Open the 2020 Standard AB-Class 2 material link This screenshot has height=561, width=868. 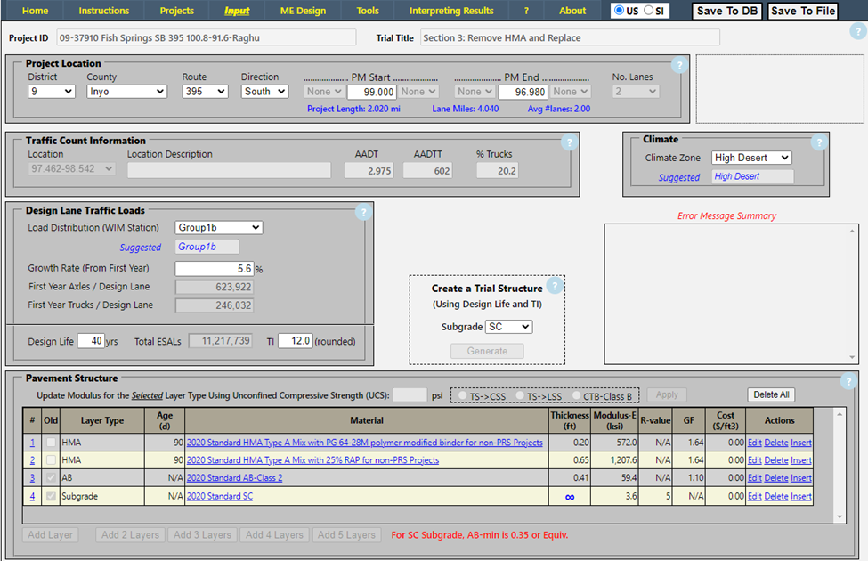[x=234, y=478]
